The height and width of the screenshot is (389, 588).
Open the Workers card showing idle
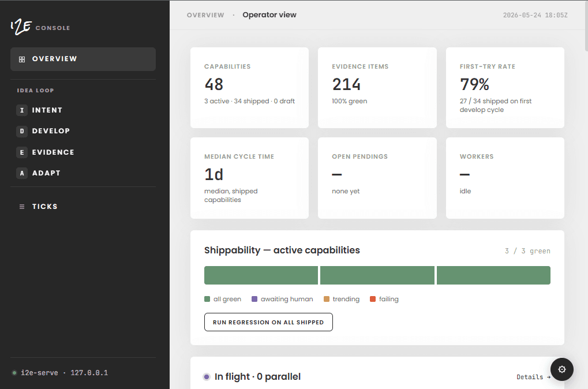pyautogui.click(x=505, y=178)
